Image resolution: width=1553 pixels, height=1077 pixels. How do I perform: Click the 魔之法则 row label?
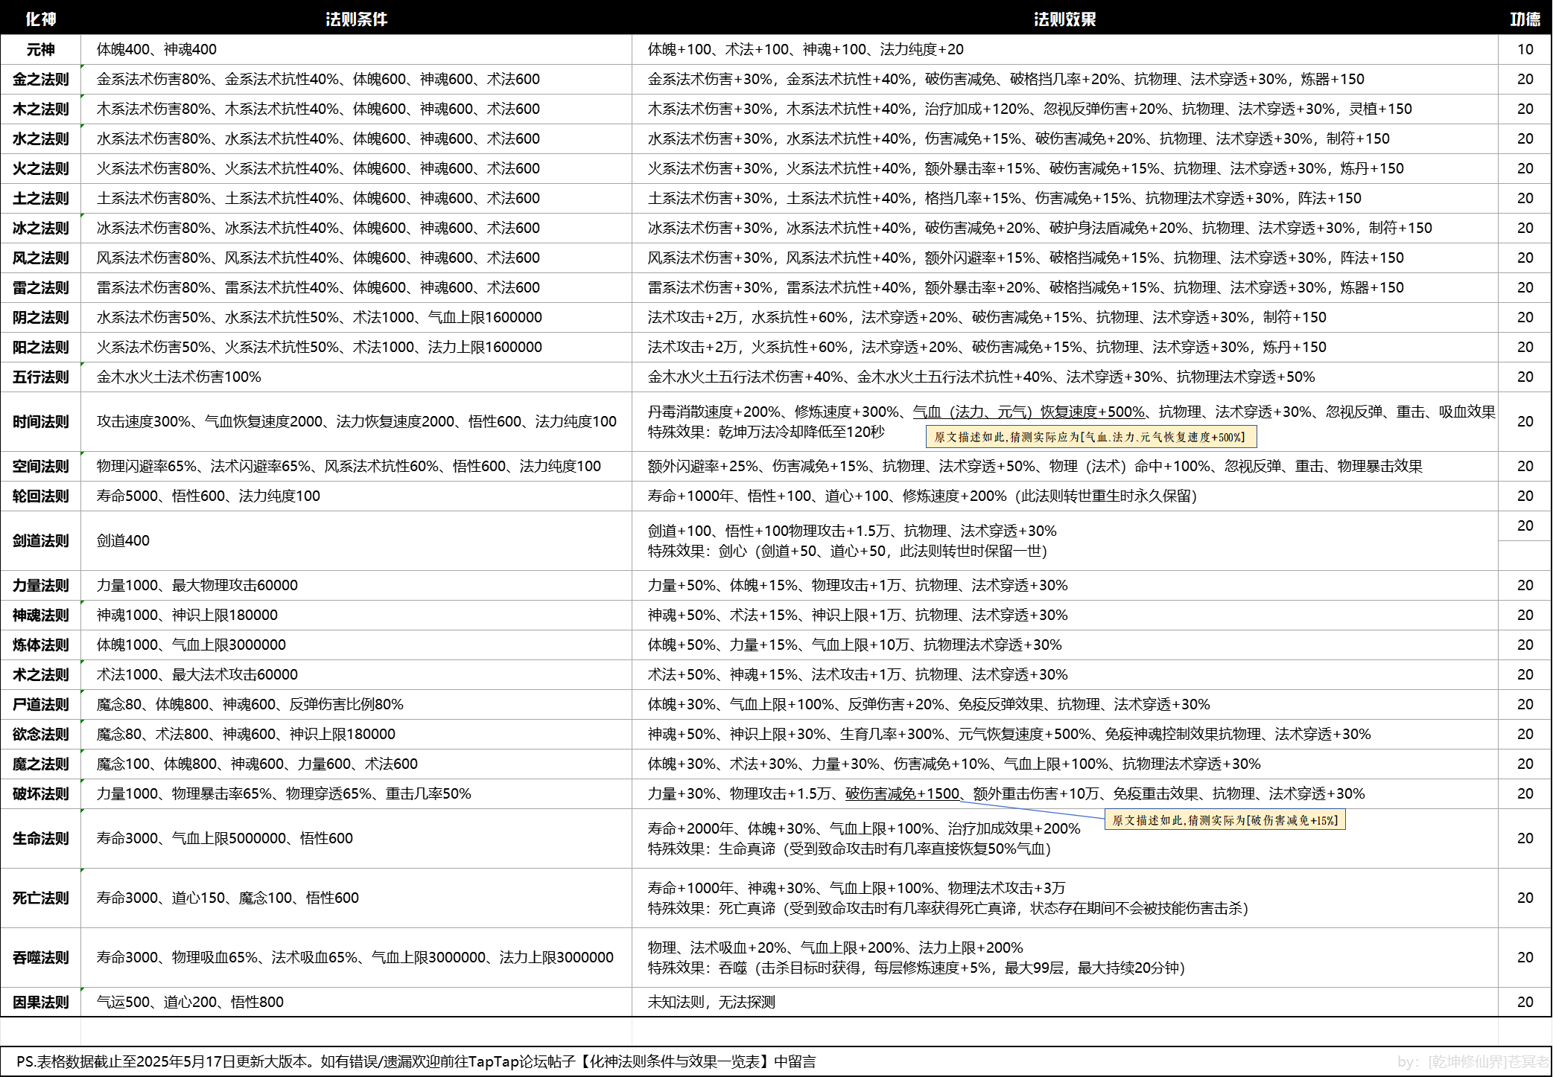click(x=40, y=764)
